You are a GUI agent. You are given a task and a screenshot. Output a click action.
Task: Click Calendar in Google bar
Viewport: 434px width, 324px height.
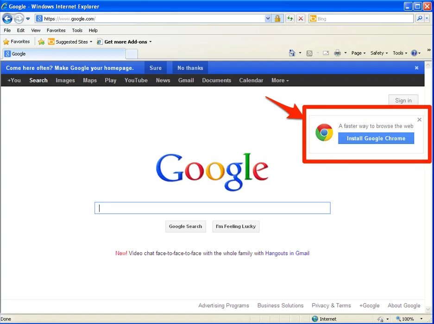pos(251,80)
